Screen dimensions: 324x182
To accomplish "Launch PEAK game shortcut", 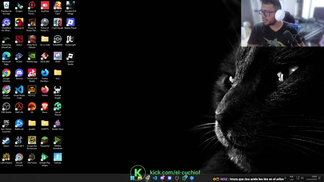I will (58, 57).
